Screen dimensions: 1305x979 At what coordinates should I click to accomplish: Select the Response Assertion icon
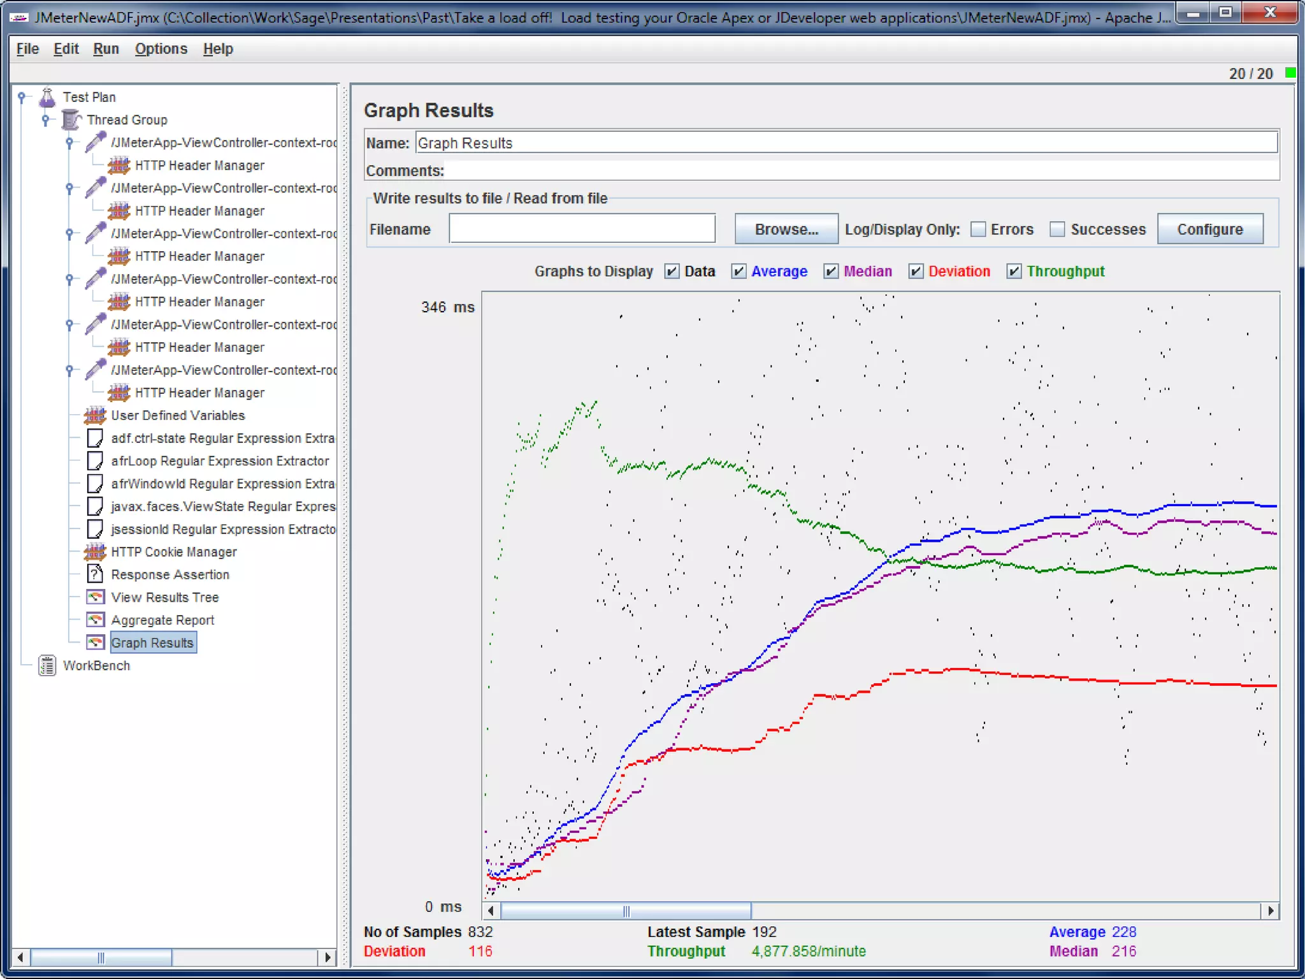pyautogui.click(x=95, y=574)
